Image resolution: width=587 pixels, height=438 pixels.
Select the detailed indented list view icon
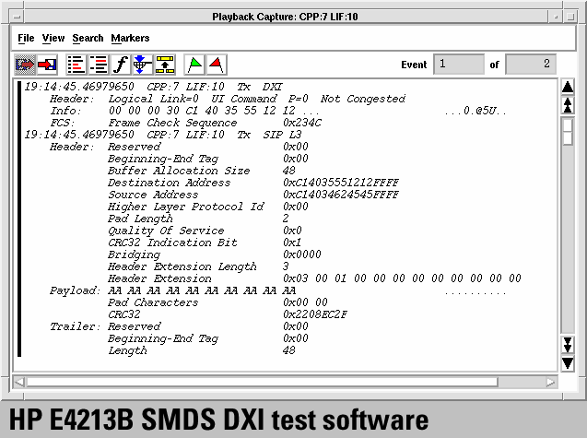pyautogui.click(x=99, y=65)
